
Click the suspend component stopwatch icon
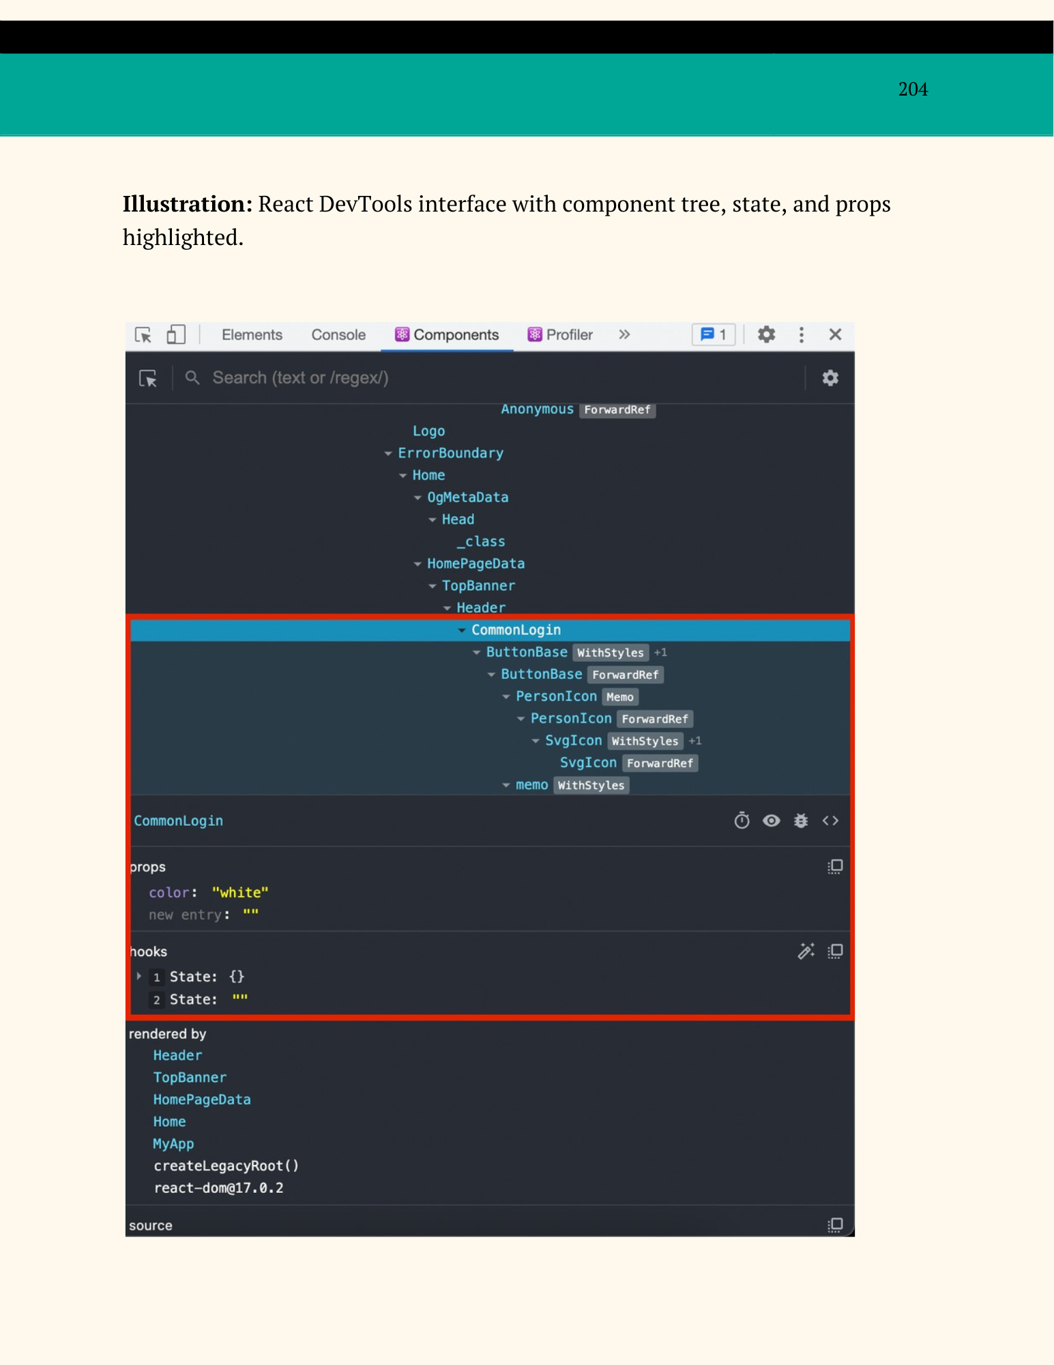point(742,820)
